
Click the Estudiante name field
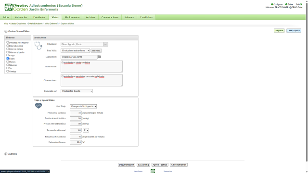coord(82,44)
